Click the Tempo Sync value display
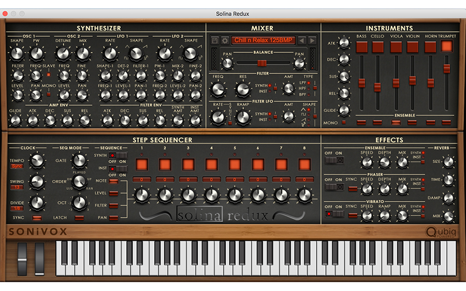 tap(17, 166)
